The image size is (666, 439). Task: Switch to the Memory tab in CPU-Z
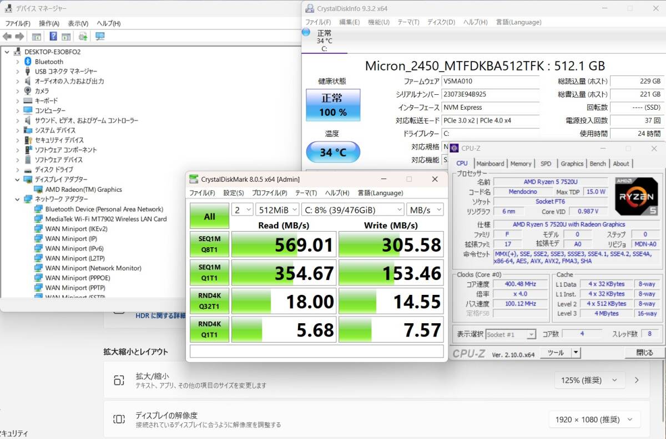pos(521,164)
